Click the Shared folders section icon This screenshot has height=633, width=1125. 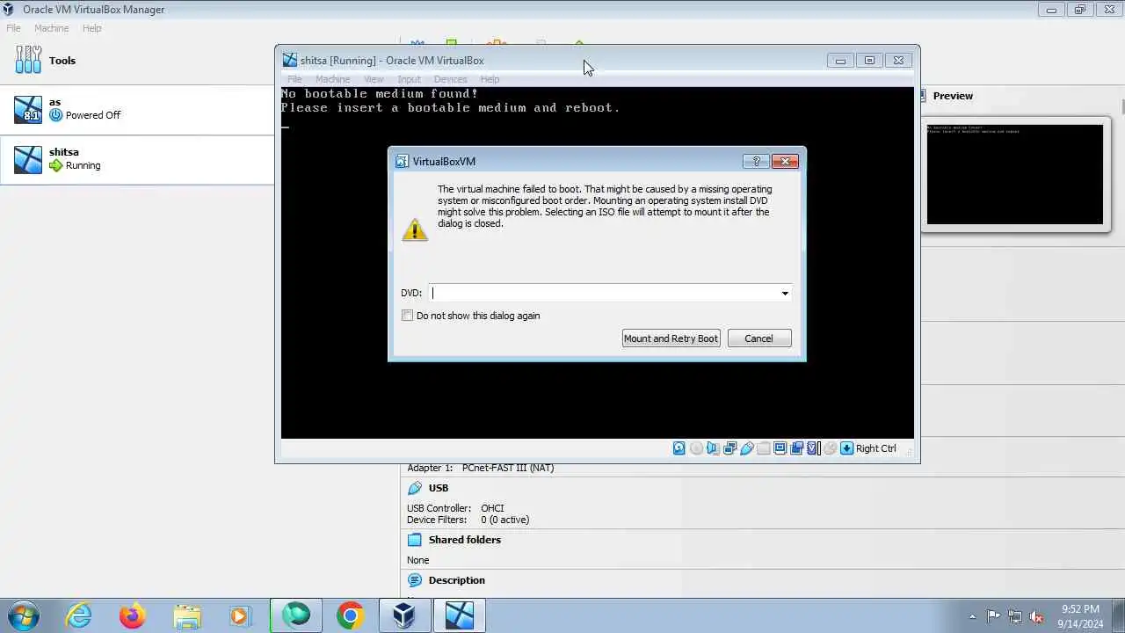tap(415, 540)
